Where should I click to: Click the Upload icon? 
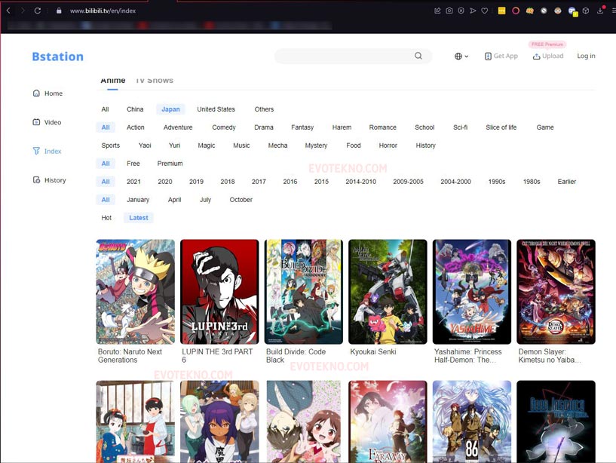click(536, 56)
